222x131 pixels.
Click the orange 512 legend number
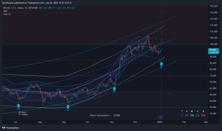click(x=203, y=115)
